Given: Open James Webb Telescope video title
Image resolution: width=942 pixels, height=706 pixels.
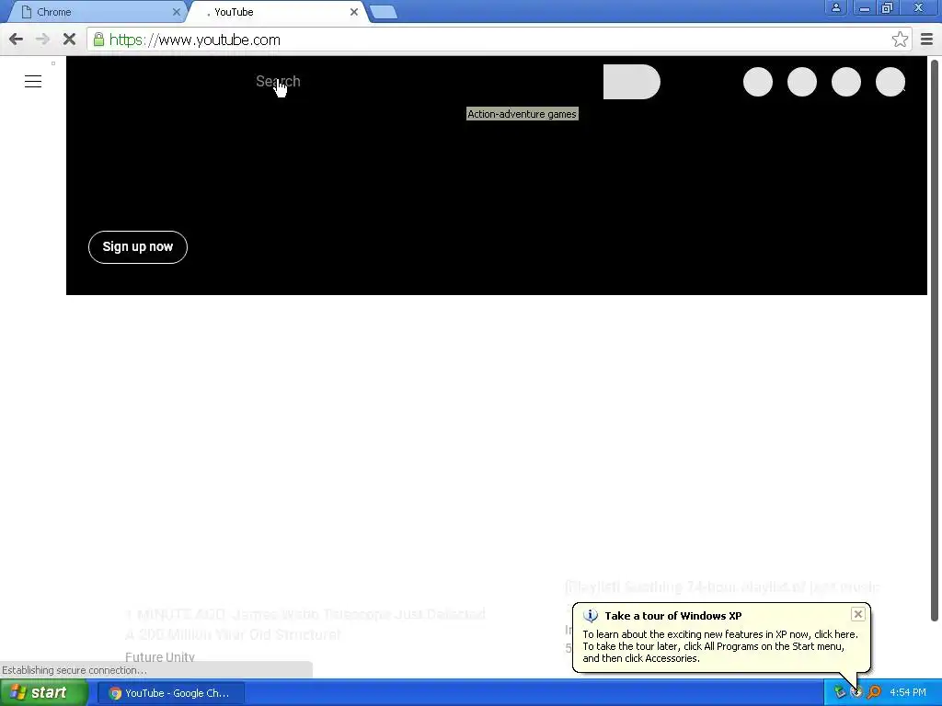Looking at the screenshot, I should point(305,624).
